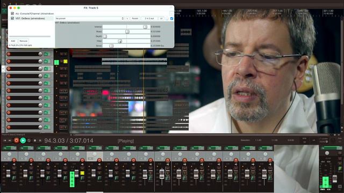Arm the leftmost mixer strip for recording

click(14, 160)
